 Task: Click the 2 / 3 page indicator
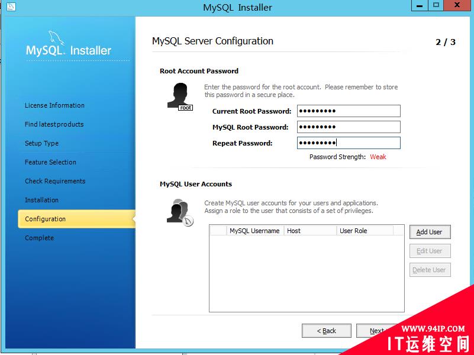(446, 42)
